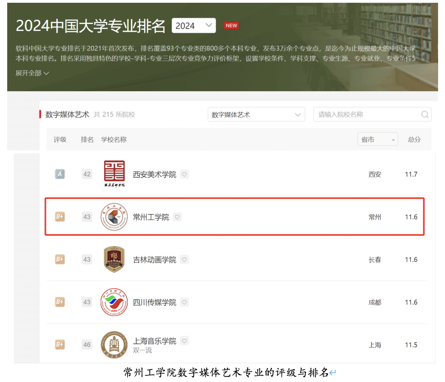Expand description with 展开全部
Viewport: 445px width, 382px height.
(x=32, y=73)
